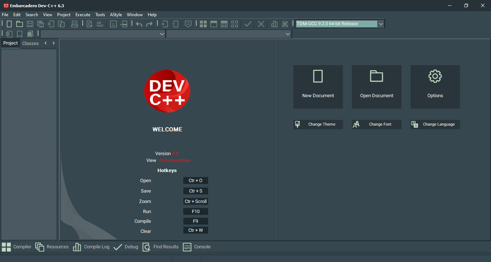Image resolution: width=491 pixels, height=262 pixels.
Task: Click the Compile and Run toolbar icon
Action: (224, 24)
